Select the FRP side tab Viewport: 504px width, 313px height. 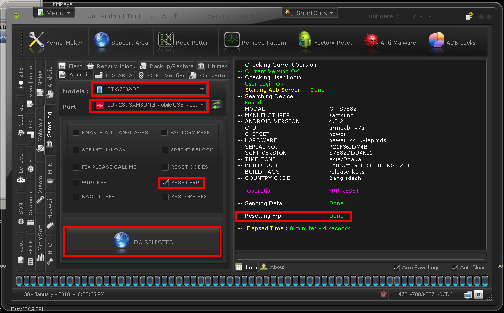[x=31, y=163]
